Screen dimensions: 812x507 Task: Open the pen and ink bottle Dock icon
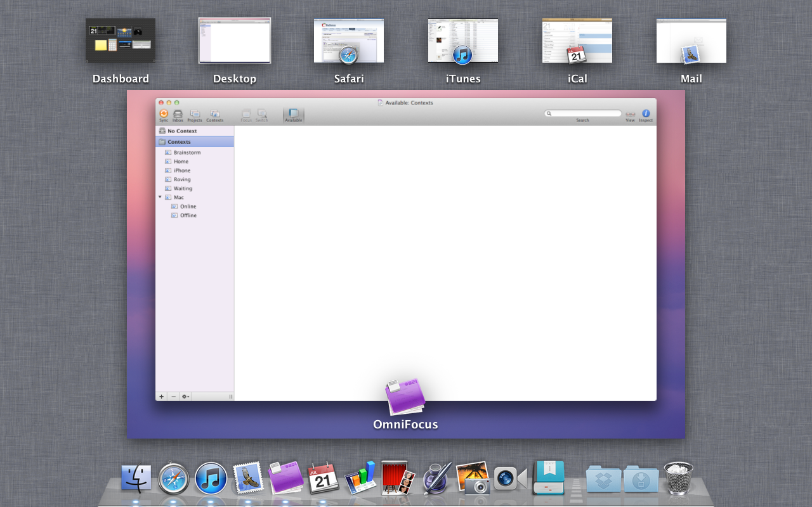click(x=437, y=478)
